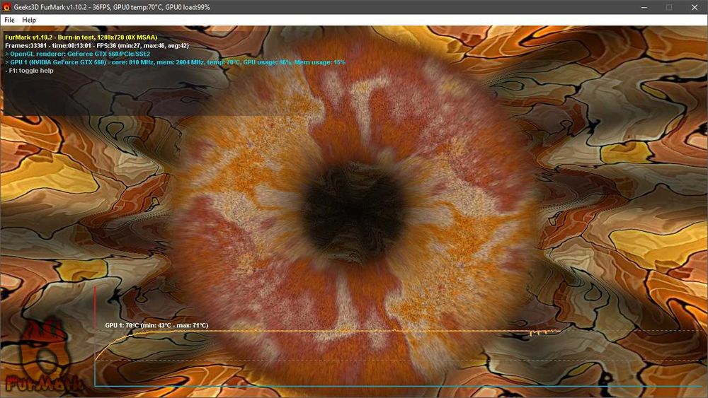Click the 'OpenGL renderer: GeForce GTX 560' line

pos(78,54)
